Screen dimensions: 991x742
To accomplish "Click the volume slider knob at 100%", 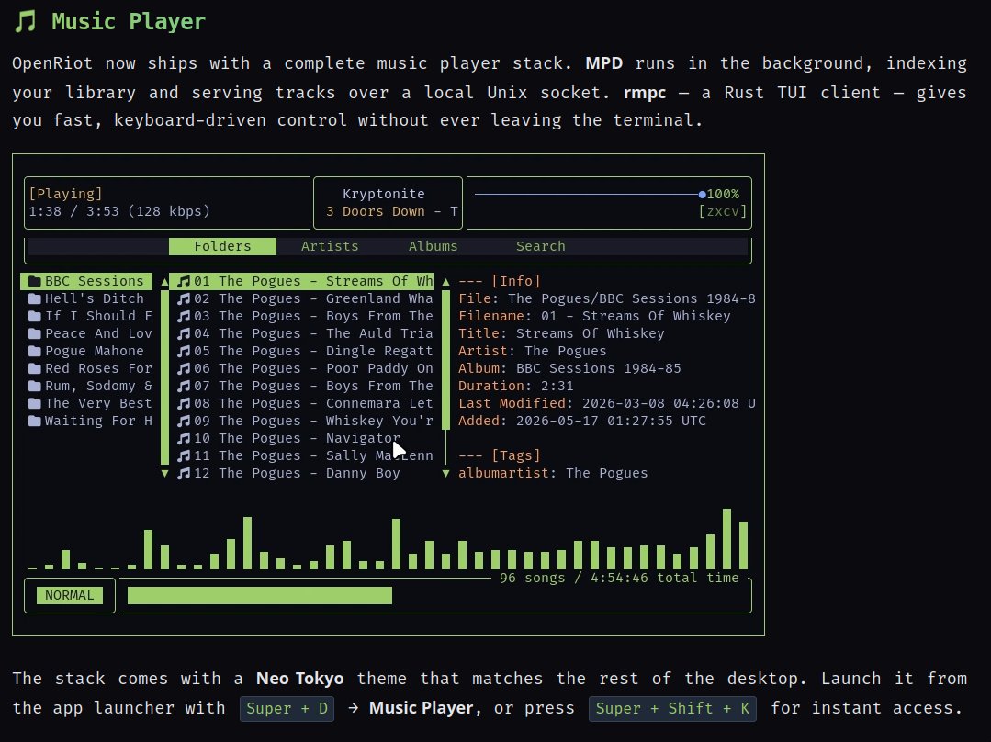I will point(703,194).
